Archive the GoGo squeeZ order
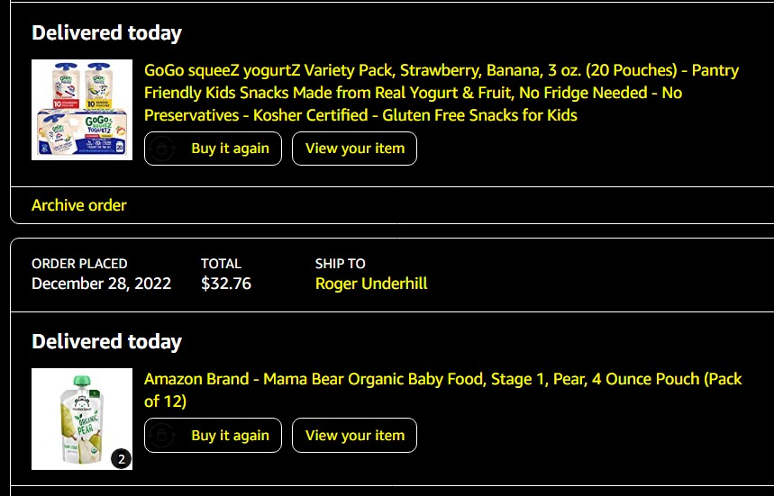This screenshot has width=774, height=496. (79, 205)
